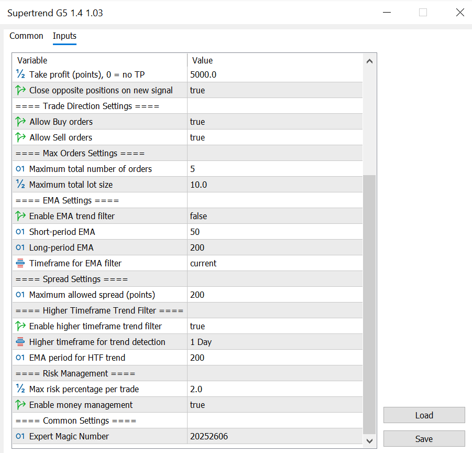Select the Inputs tab

click(x=64, y=36)
